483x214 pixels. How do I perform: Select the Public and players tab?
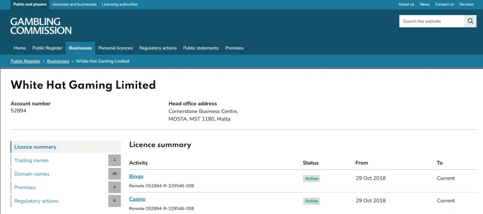coord(30,4)
